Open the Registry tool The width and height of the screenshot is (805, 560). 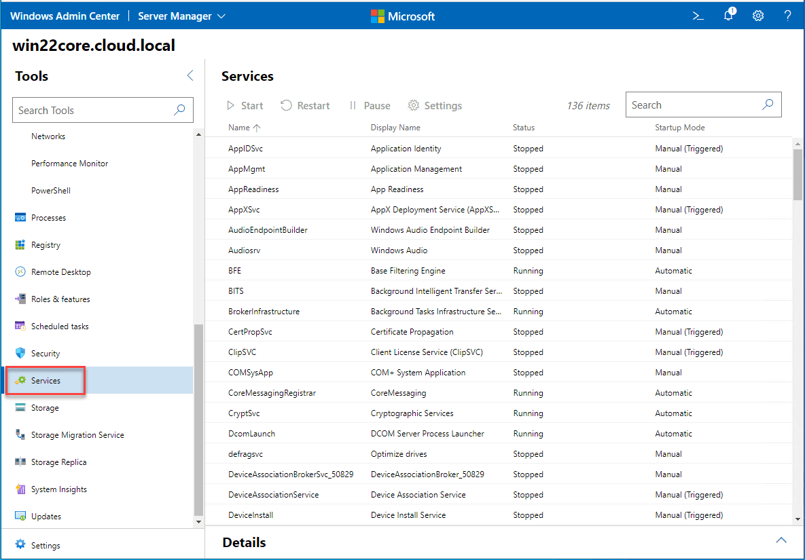46,244
